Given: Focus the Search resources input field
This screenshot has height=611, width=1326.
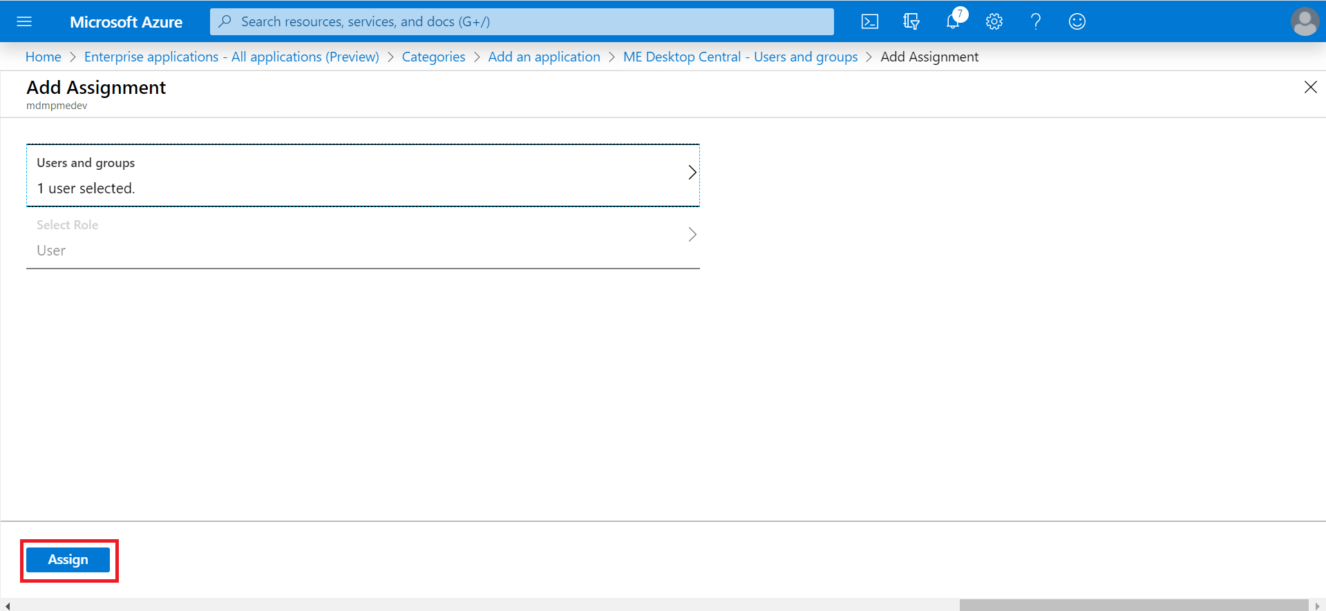Looking at the screenshot, I should (x=522, y=21).
